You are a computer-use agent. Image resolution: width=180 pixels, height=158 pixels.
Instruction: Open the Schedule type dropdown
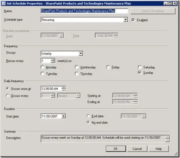(126, 20)
